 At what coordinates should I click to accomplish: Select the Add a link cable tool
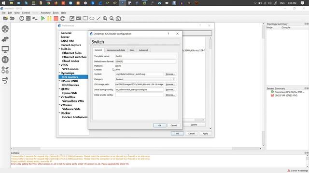coord(5,80)
